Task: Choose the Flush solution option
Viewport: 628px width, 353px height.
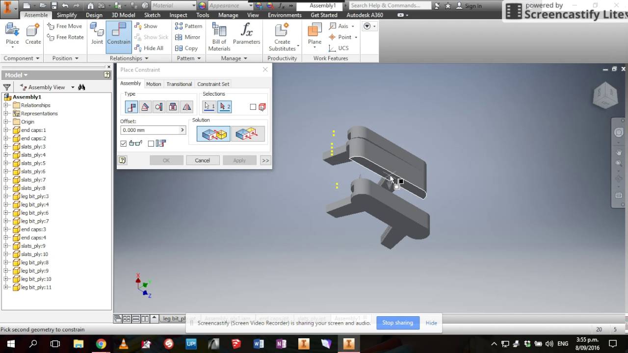Action: 248,134
